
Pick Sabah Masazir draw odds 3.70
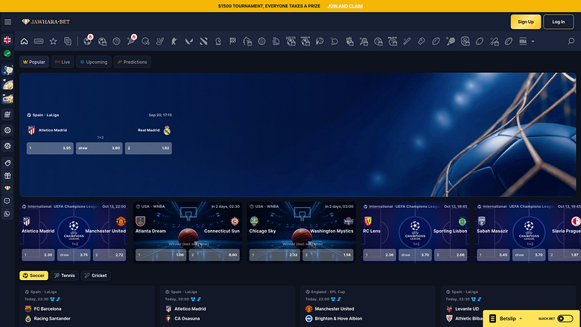click(529, 255)
